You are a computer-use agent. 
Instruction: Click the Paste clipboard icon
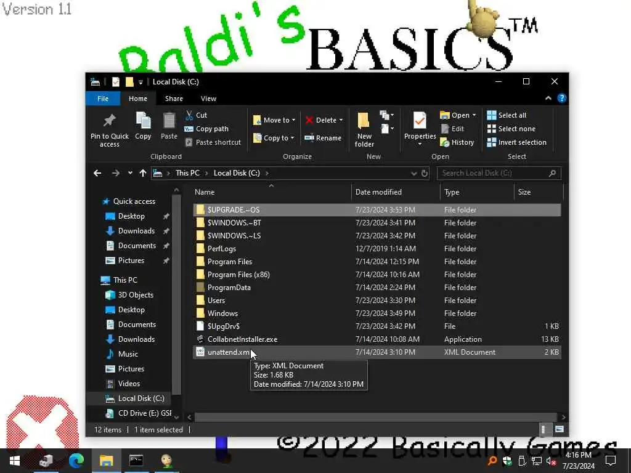click(x=169, y=120)
